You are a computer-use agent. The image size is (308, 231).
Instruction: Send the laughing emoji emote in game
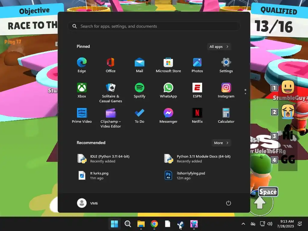tap(288, 87)
